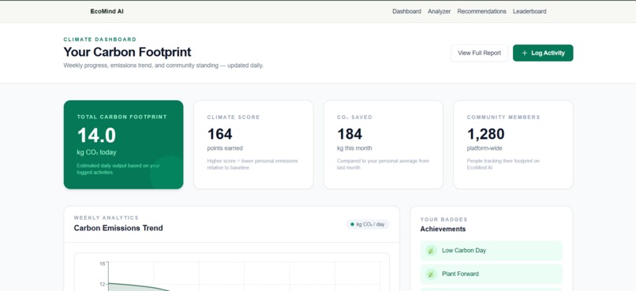Click the 16 axis label on chart

point(103,264)
